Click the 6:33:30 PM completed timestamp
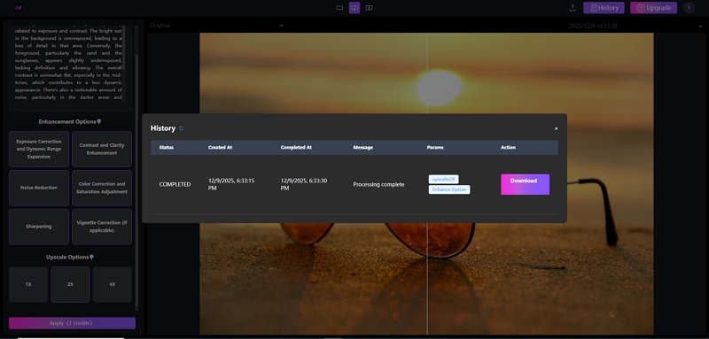This screenshot has width=709, height=339. coord(304,184)
